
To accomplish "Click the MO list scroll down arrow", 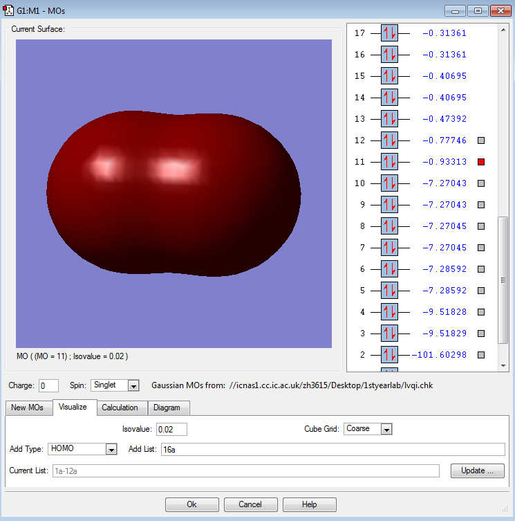I will (503, 365).
